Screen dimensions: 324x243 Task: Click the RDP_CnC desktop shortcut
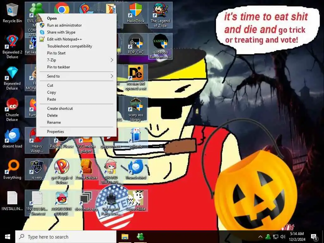click(135, 44)
